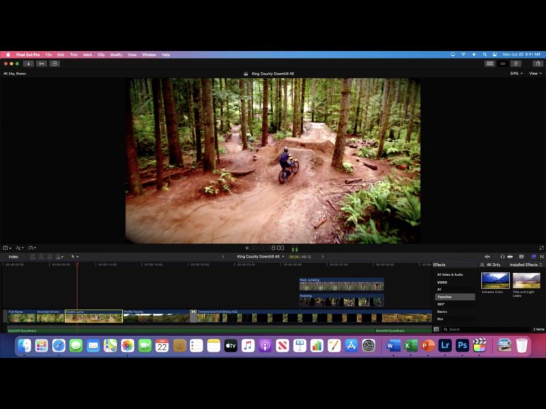Open the Installed Effects popup
Image resolution: width=546 pixels, height=409 pixels.
click(x=526, y=264)
